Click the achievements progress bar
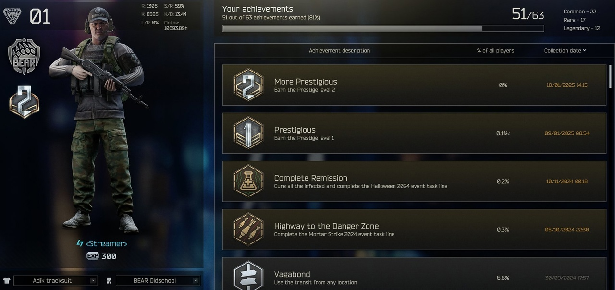This screenshot has width=615, height=290. (x=383, y=28)
